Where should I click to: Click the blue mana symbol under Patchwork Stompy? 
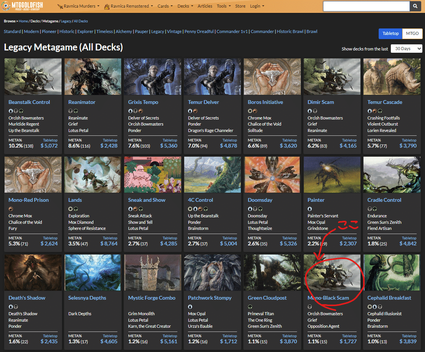tap(190, 307)
